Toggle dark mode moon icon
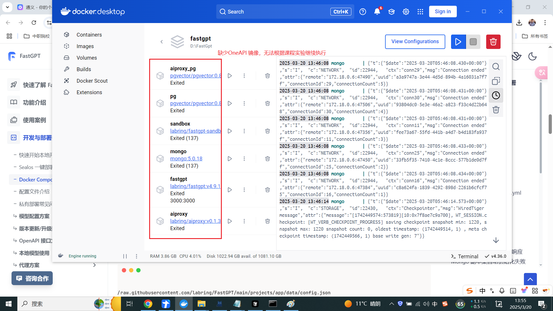Viewport: 553px width, 311px height. coord(532,56)
